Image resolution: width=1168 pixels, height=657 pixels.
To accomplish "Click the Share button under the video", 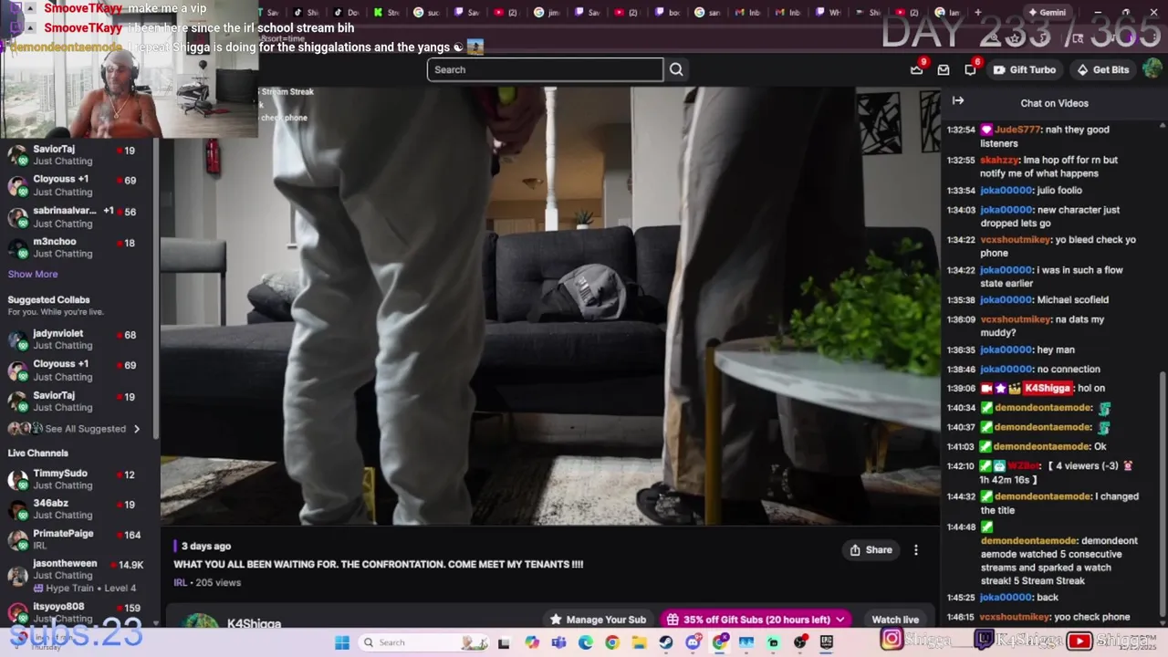I will click(x=871, y=550).
